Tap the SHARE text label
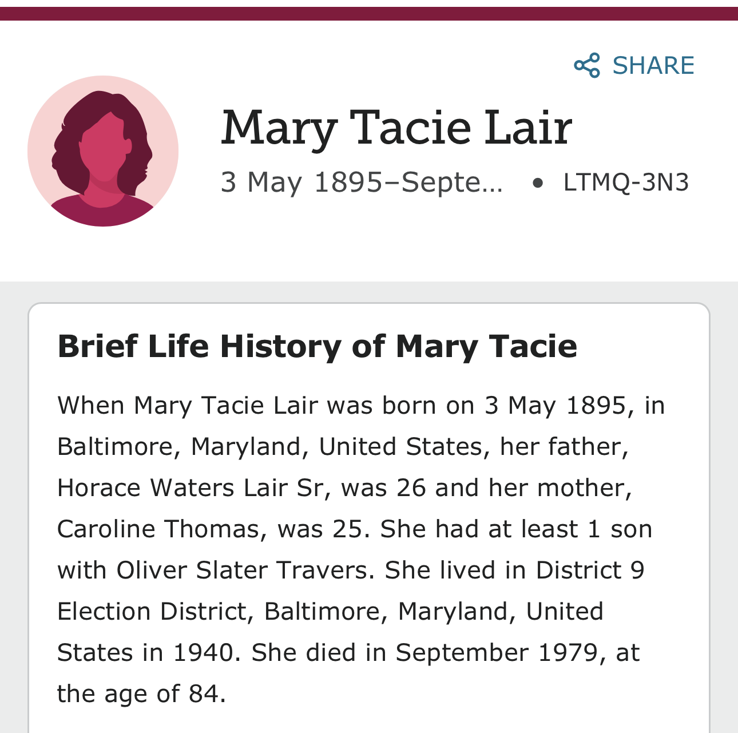Image resolution: width=738 pixels, height=733 pixels. click(653, 65)
